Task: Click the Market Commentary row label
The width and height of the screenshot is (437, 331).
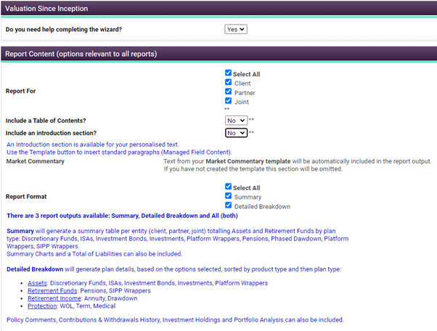Action: point(35,161)
